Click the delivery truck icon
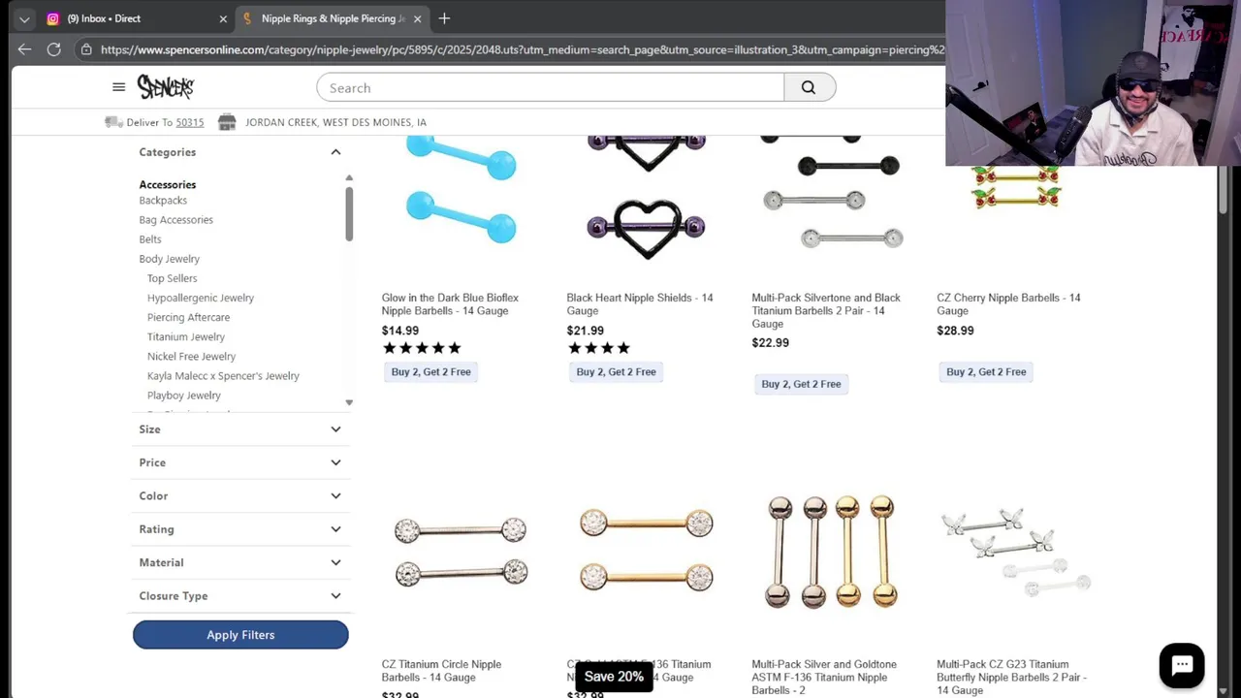 click(x=113, y=122)
